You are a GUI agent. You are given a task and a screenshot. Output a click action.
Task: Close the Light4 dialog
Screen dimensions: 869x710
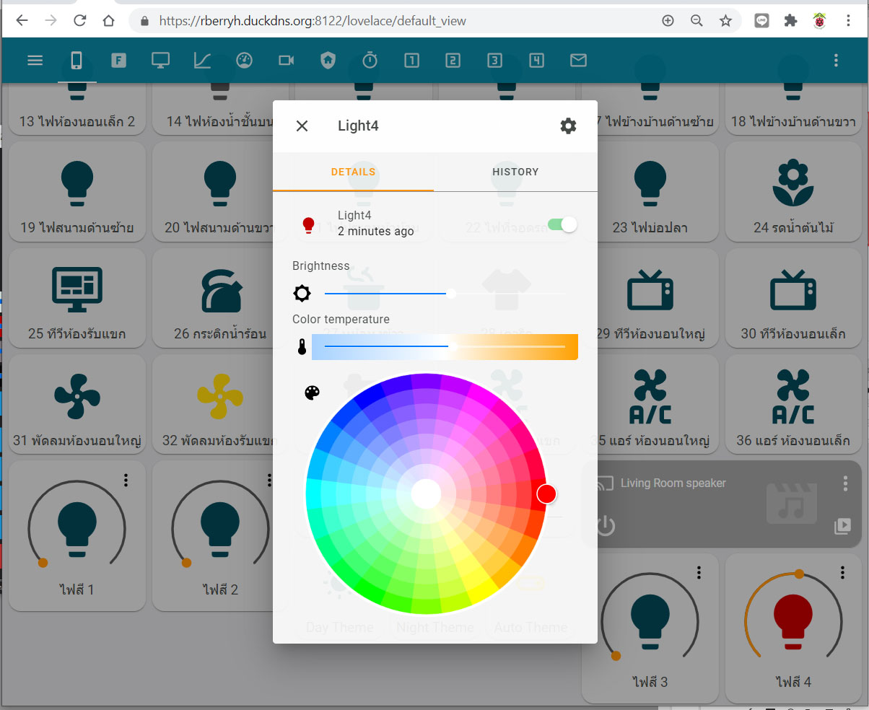302,126
